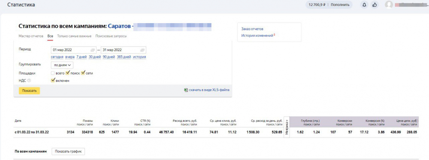
Task: Select the '30 дней' period shortcut
Action: pyautogui.click(x=95, y=57)
